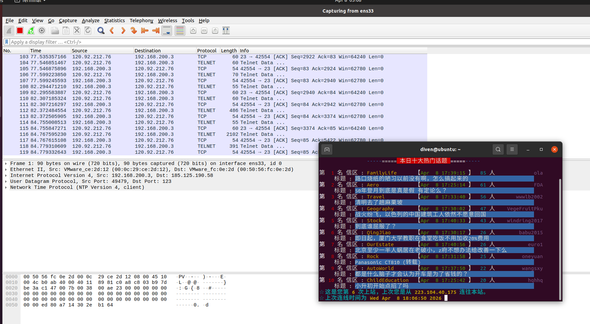Sort packets by Protocol column header
590x324 pixels.
(x=206, y=51)
